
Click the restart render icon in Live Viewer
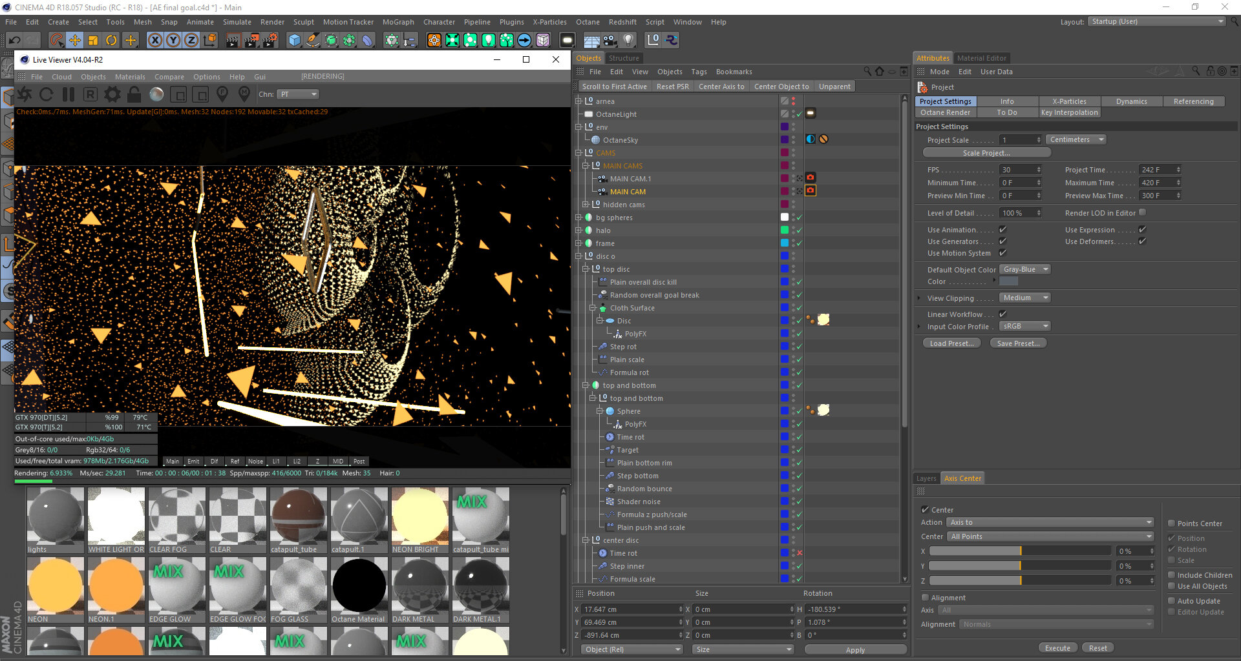tap(45, 94)
